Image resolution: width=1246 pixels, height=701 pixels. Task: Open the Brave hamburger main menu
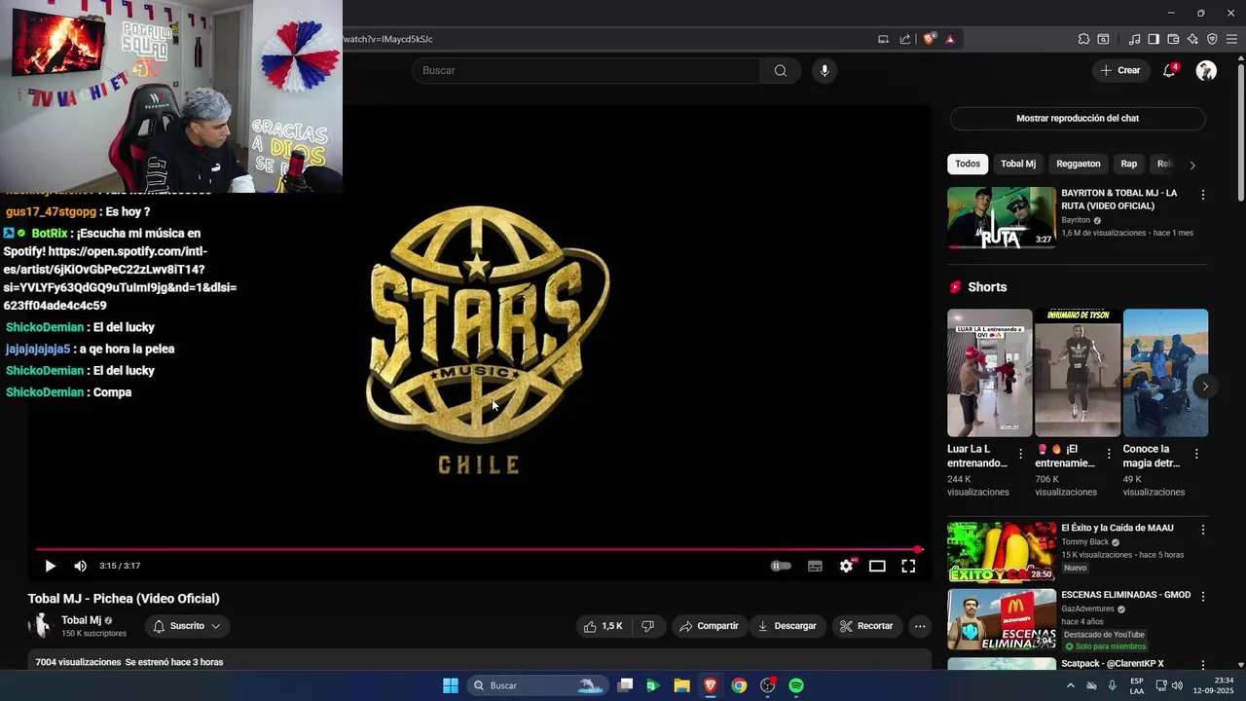coord(1231,39)
